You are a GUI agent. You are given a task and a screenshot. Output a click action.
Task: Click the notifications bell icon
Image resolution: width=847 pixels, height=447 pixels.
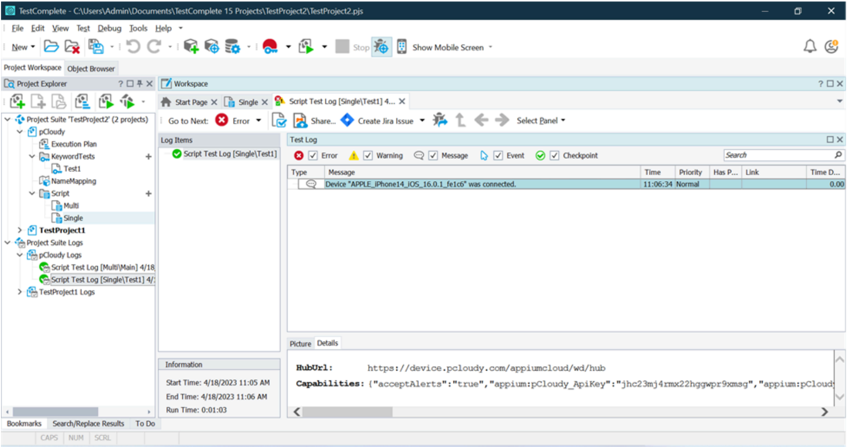coord(810,47)
